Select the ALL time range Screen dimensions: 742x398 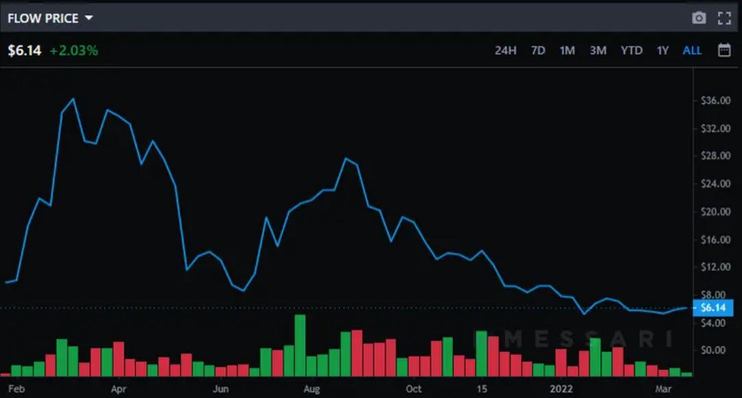692,51
